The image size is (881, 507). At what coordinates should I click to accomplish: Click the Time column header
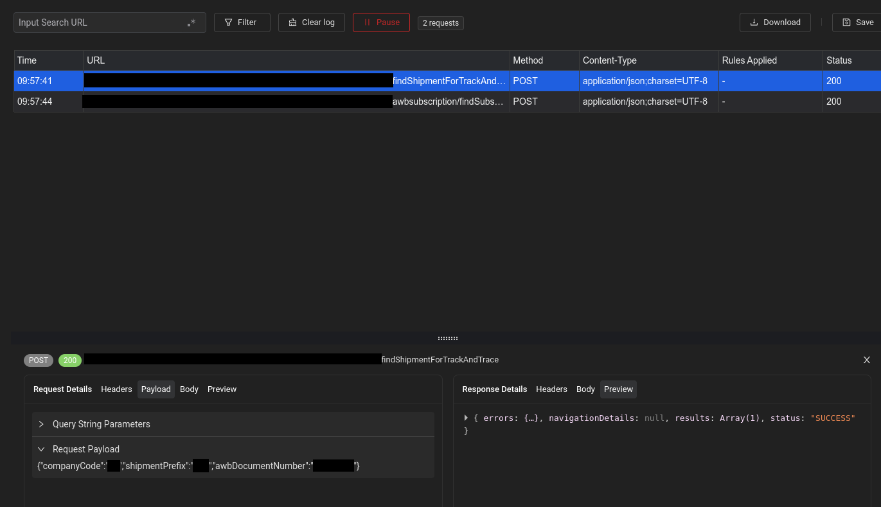[27, 60]
